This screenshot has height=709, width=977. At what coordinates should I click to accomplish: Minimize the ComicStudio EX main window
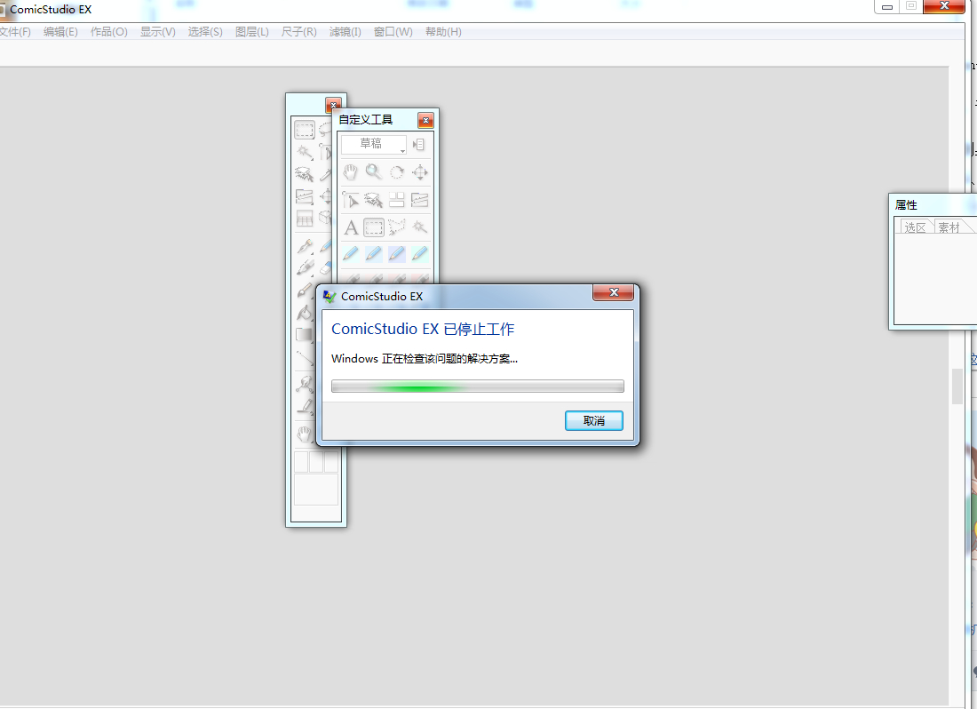887,7
